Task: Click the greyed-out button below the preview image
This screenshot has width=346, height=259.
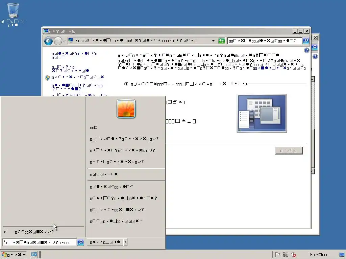Action: (x=289, y=151)
